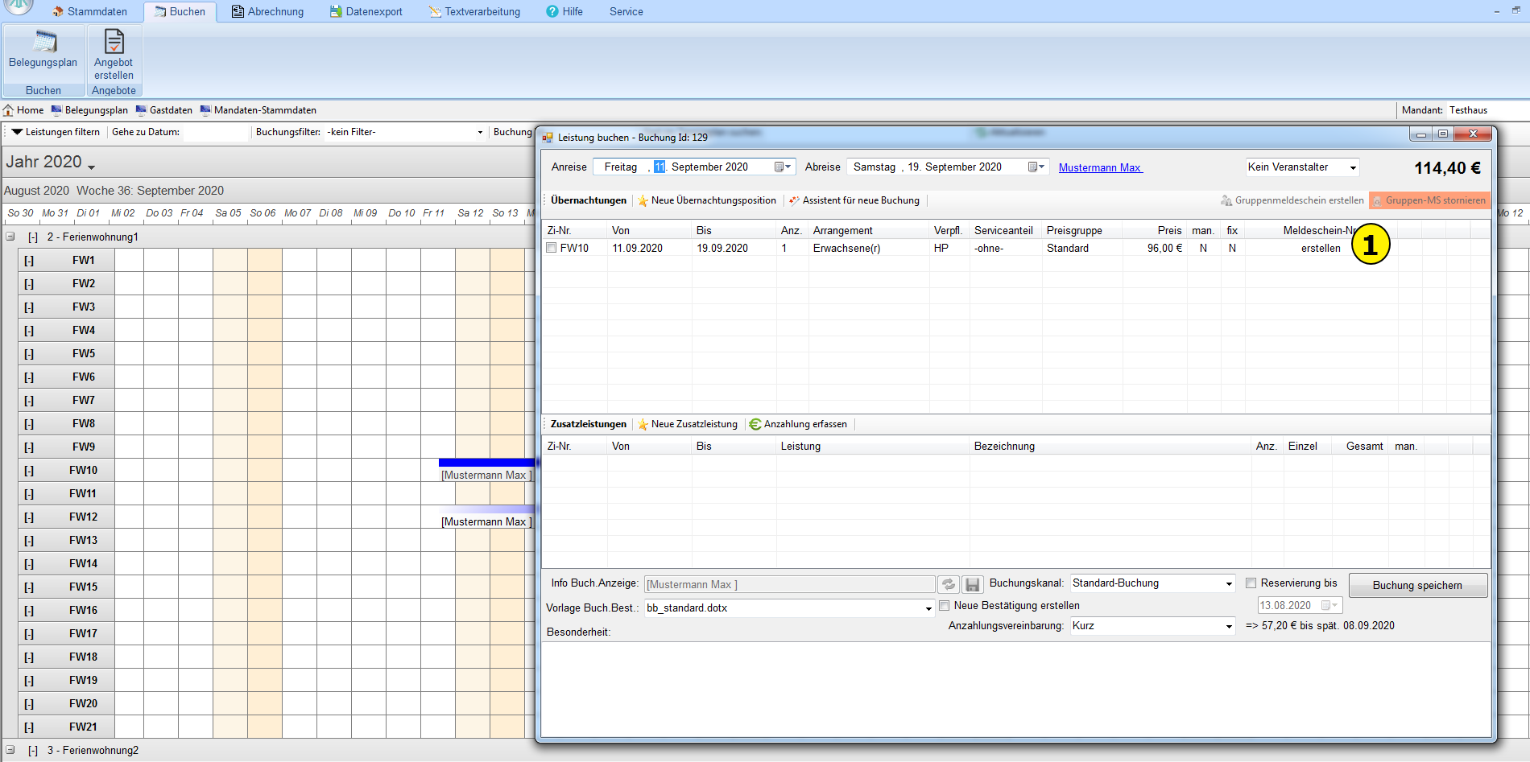Image resolution: width=1530 pixels, height=762 pixels.
Task: Launch Assistent für neue Buchung
Action: point(860,201)
